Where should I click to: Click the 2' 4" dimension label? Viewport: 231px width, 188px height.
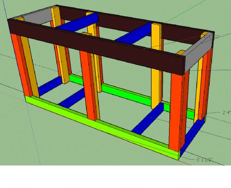coord(226,113)
